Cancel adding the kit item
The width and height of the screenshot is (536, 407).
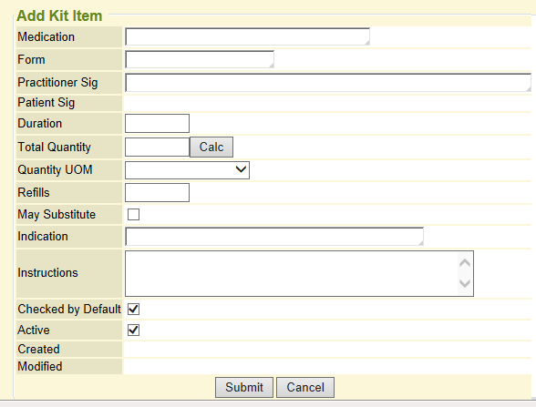305,387
